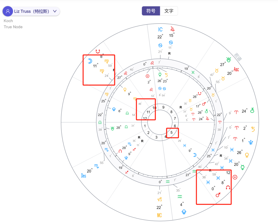Select outer-wheel Chiron glyph at 24° Aries

tap(252, 110)
